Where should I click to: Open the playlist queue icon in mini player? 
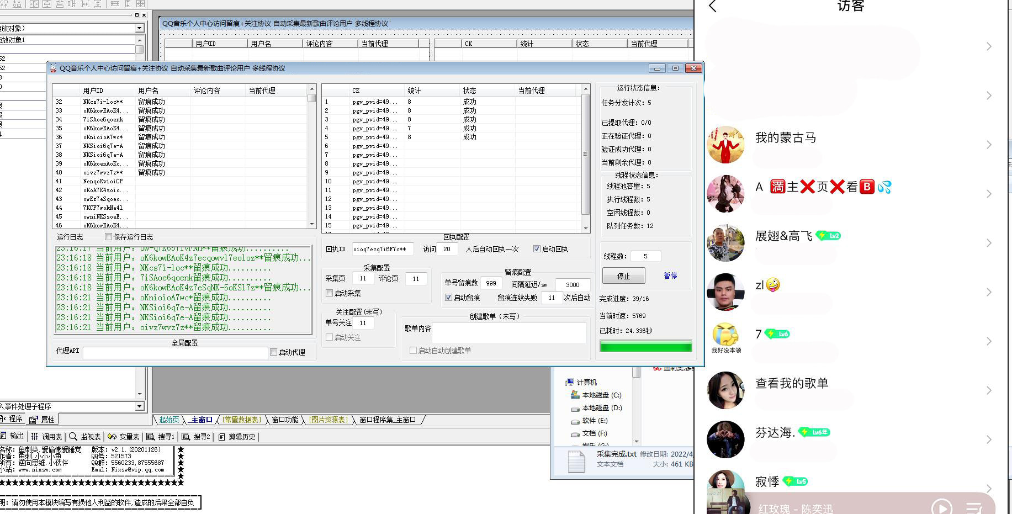pos(974,508)
